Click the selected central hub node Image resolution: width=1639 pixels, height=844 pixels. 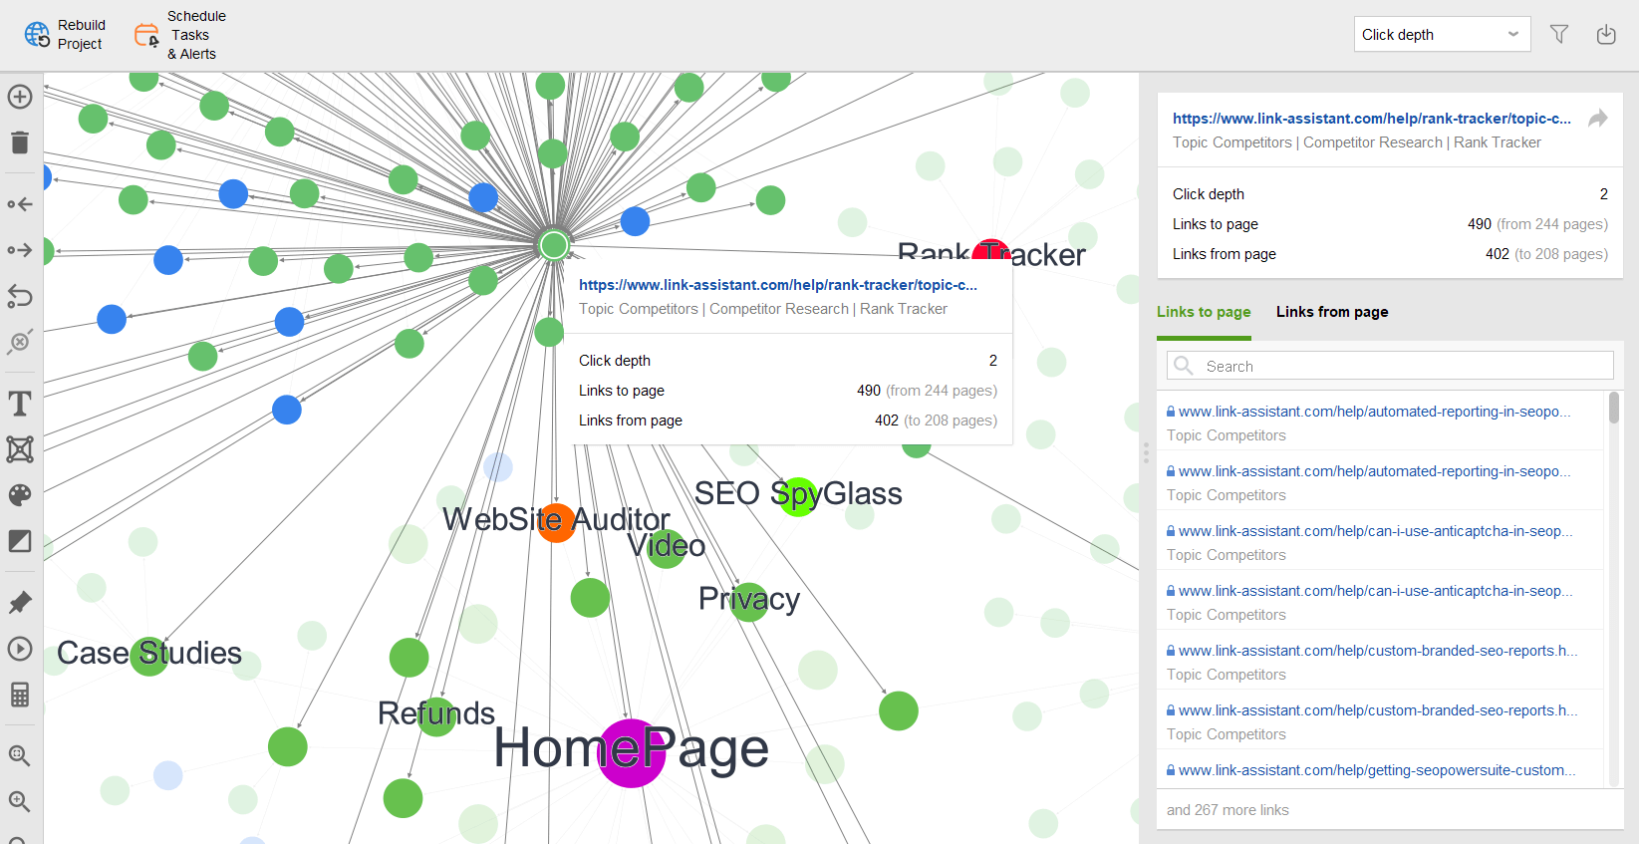554,244
